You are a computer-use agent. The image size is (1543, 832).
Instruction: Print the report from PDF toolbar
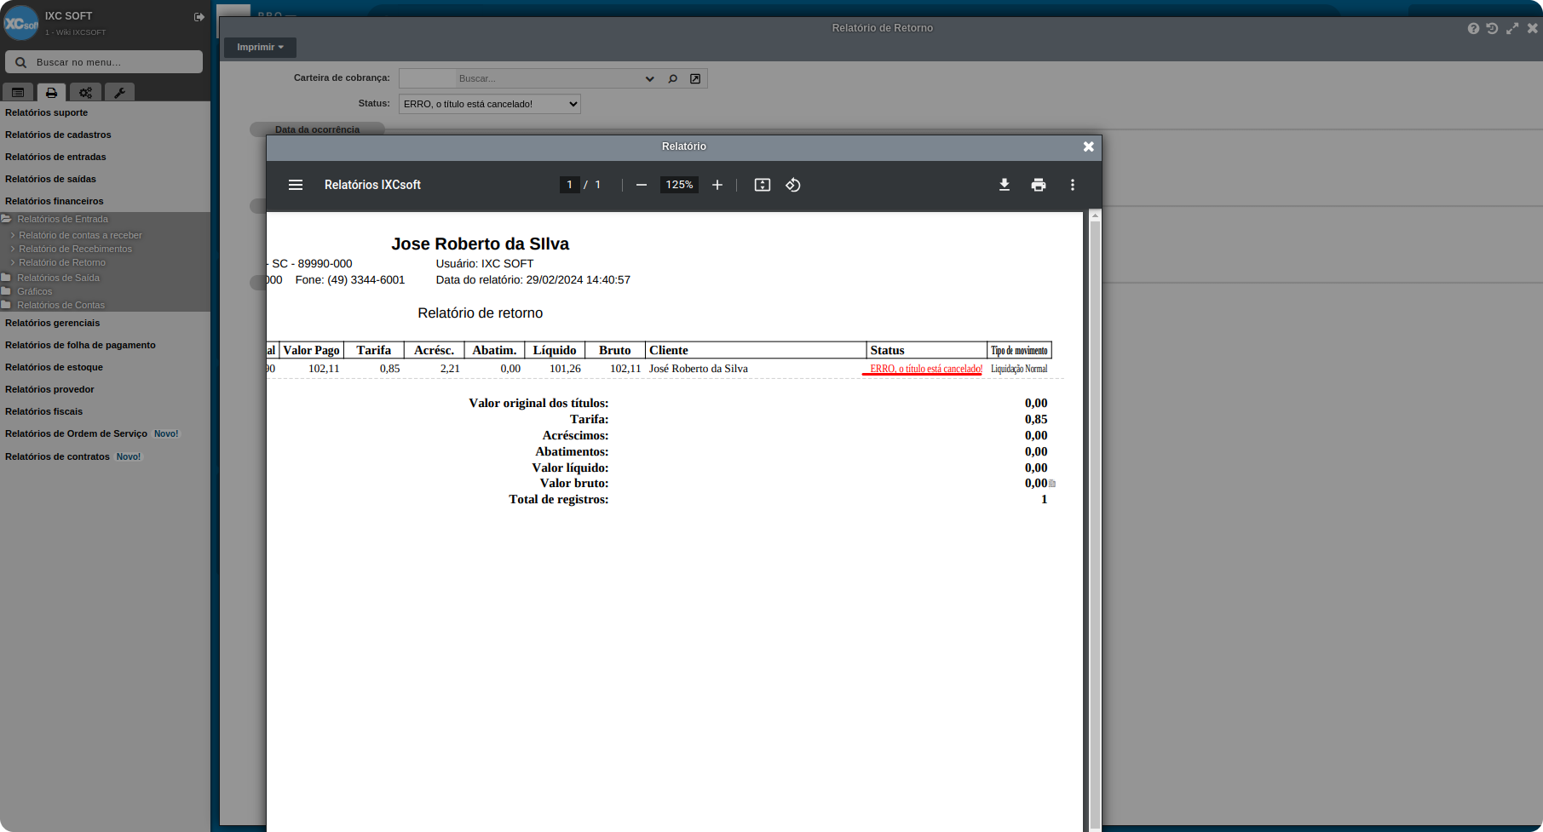pos(1039,185)
